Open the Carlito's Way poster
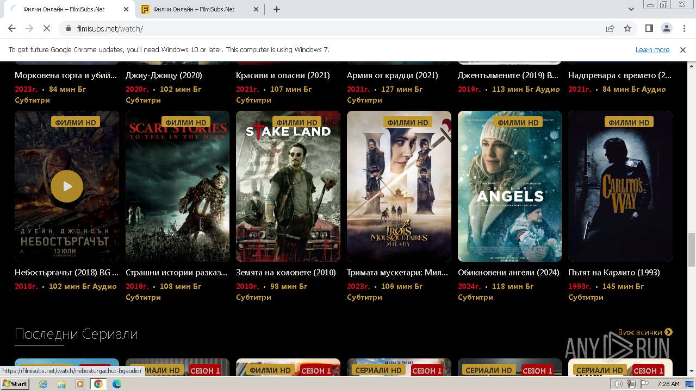The width and height of the screenshot is (696, 391). pos(620,186)
